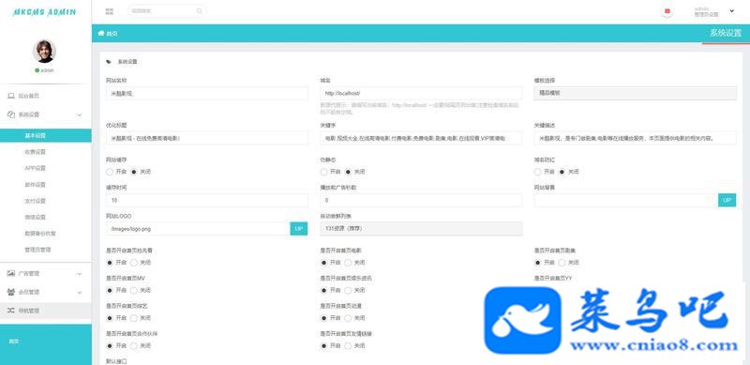Click the MKCMS ADMIN logo
750x365 pixels.
coord(44,12)
